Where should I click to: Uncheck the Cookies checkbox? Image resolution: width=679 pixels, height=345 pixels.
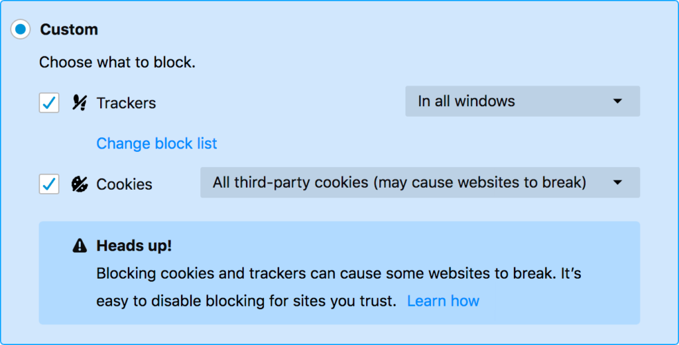[49, 184]
